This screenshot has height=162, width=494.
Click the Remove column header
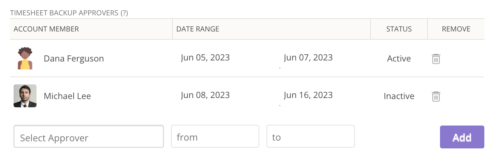pos(456,29)
